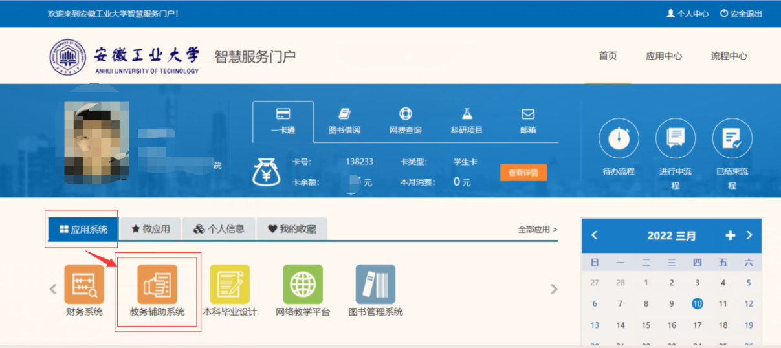Open the 全部应用 > link

(x=537, y=229)
